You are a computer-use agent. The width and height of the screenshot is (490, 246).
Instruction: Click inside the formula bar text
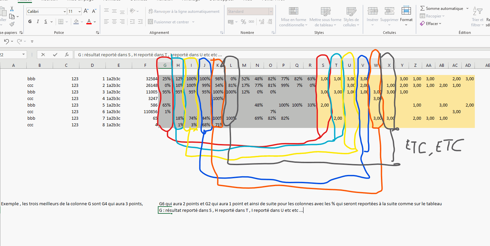[231, 55]
